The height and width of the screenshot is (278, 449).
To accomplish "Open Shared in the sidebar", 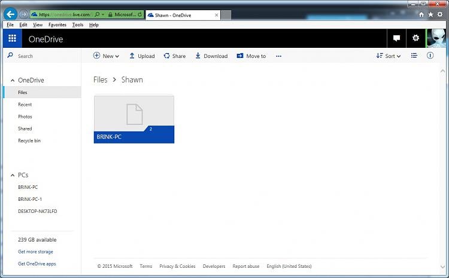I will [25, 129].
